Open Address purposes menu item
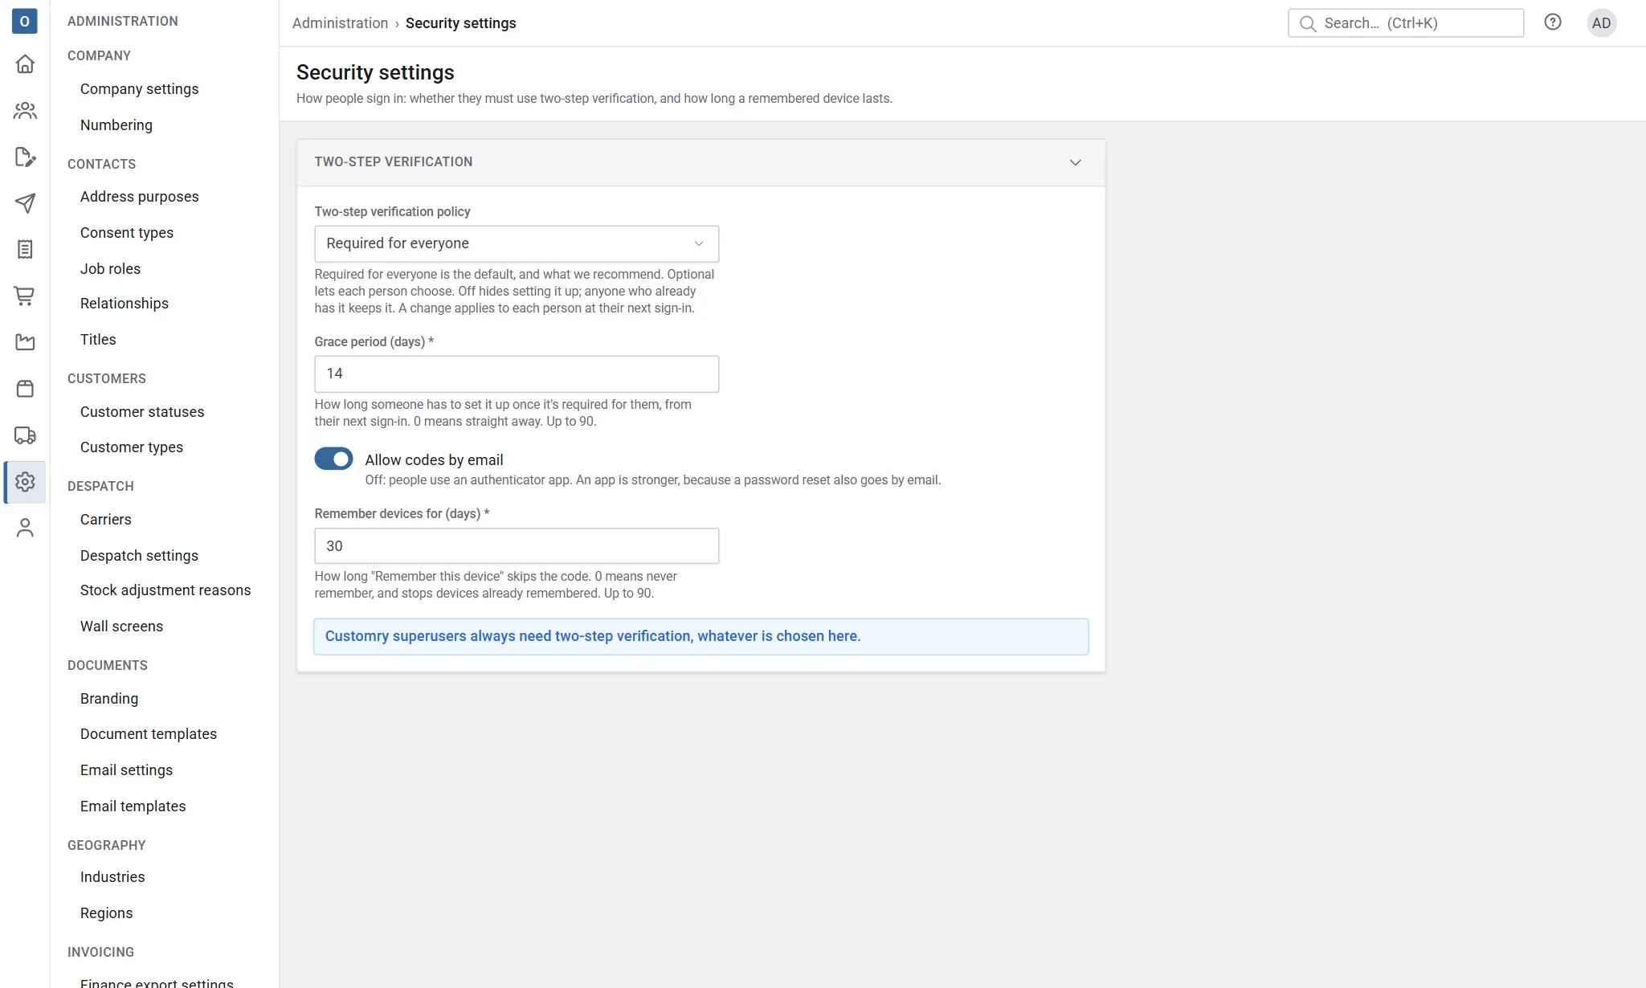 coord(140,197)
